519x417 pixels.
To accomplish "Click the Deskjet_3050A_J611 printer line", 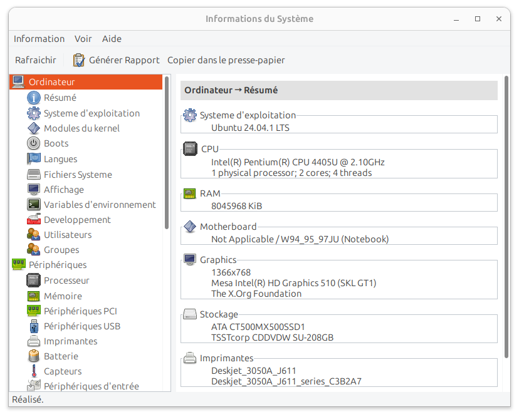I will point(253,371).
